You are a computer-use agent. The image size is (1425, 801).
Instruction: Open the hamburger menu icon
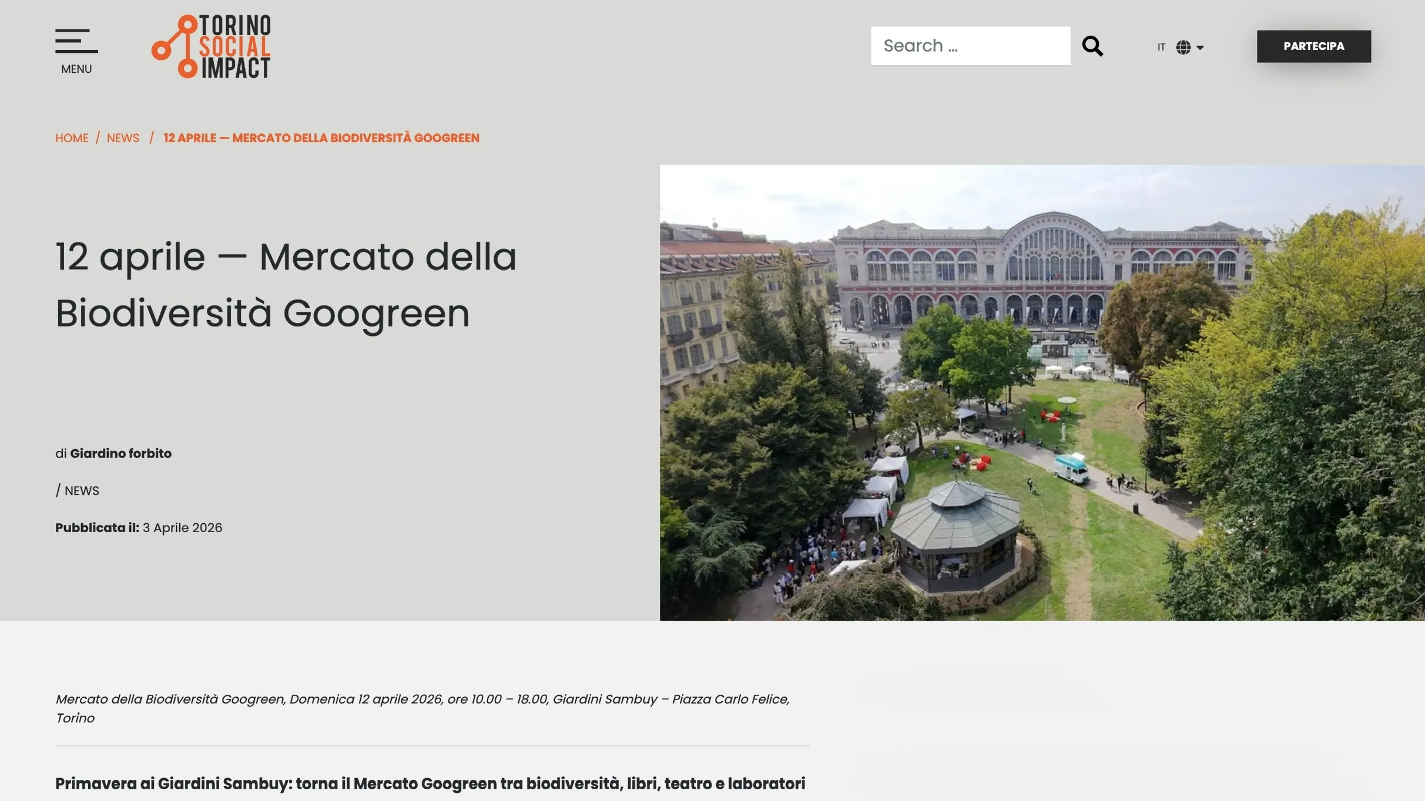(x=76, y=41)
